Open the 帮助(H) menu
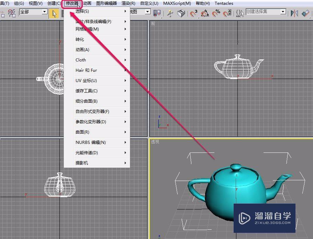This screenshot has width=313, height=239. [203, 3]
